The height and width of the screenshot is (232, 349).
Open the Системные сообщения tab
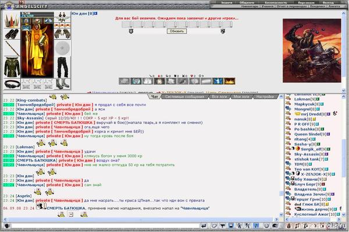coord(184,97)
